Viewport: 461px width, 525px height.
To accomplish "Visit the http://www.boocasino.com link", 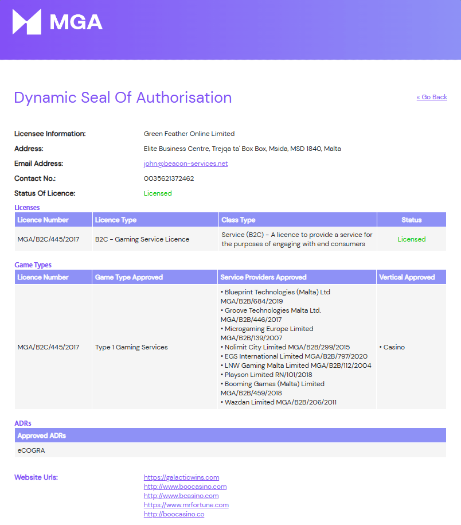I will (185, 487).
